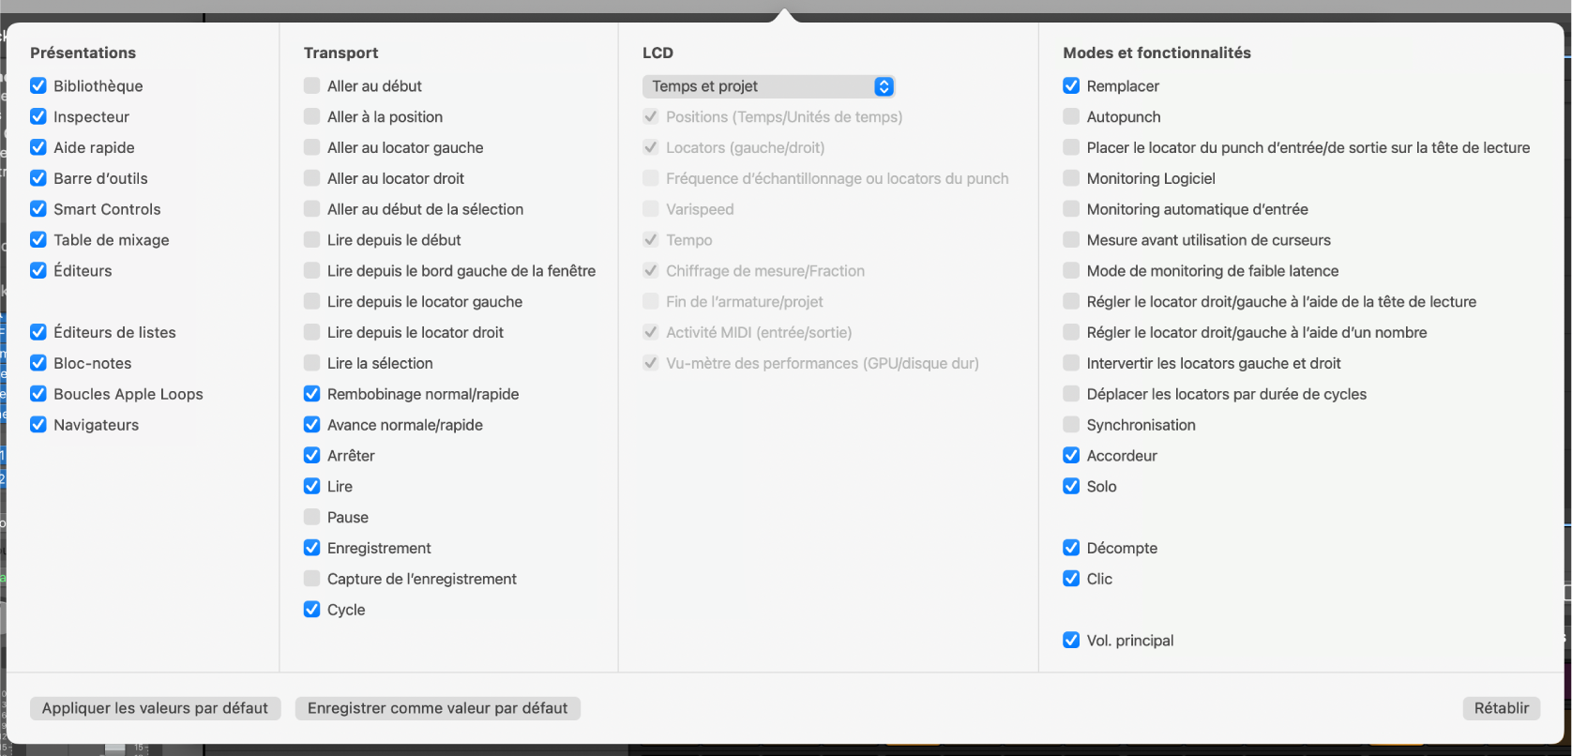This screenshot has height=756, width=1572.
Task: Uncheck the Enregistrement checkbox
Action: (312, 548)
